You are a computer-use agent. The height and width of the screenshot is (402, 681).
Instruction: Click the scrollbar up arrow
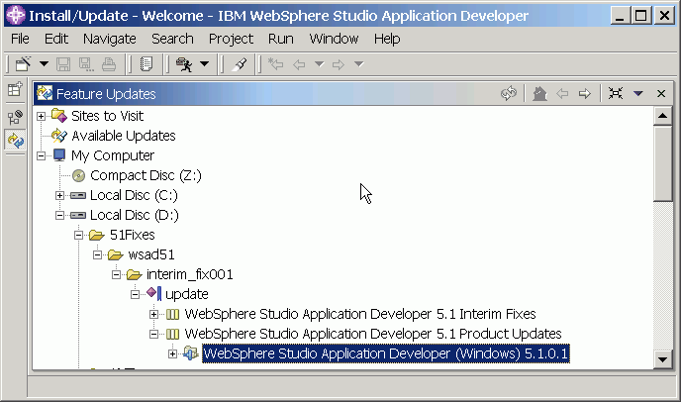click(663, 116)
